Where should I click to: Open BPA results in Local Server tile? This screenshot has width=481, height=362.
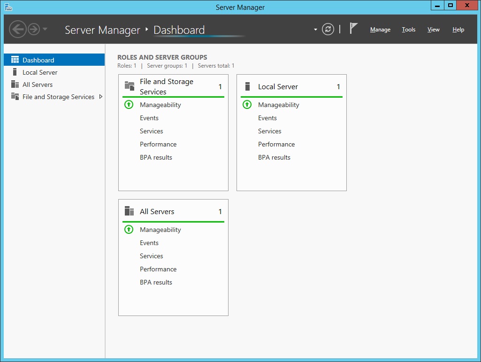pyautogui.click(x=274, y=157)
